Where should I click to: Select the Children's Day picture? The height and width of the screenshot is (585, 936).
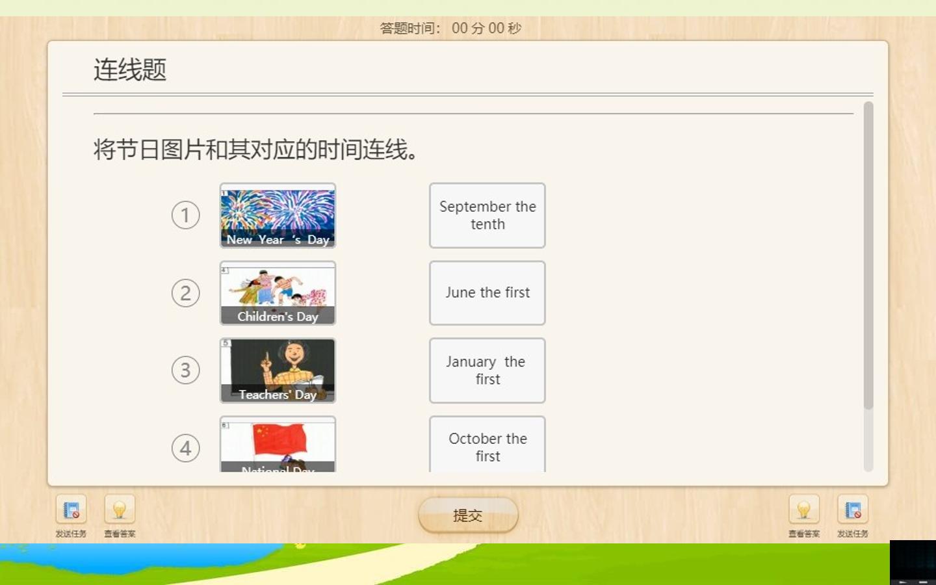[x=278, y=293]
